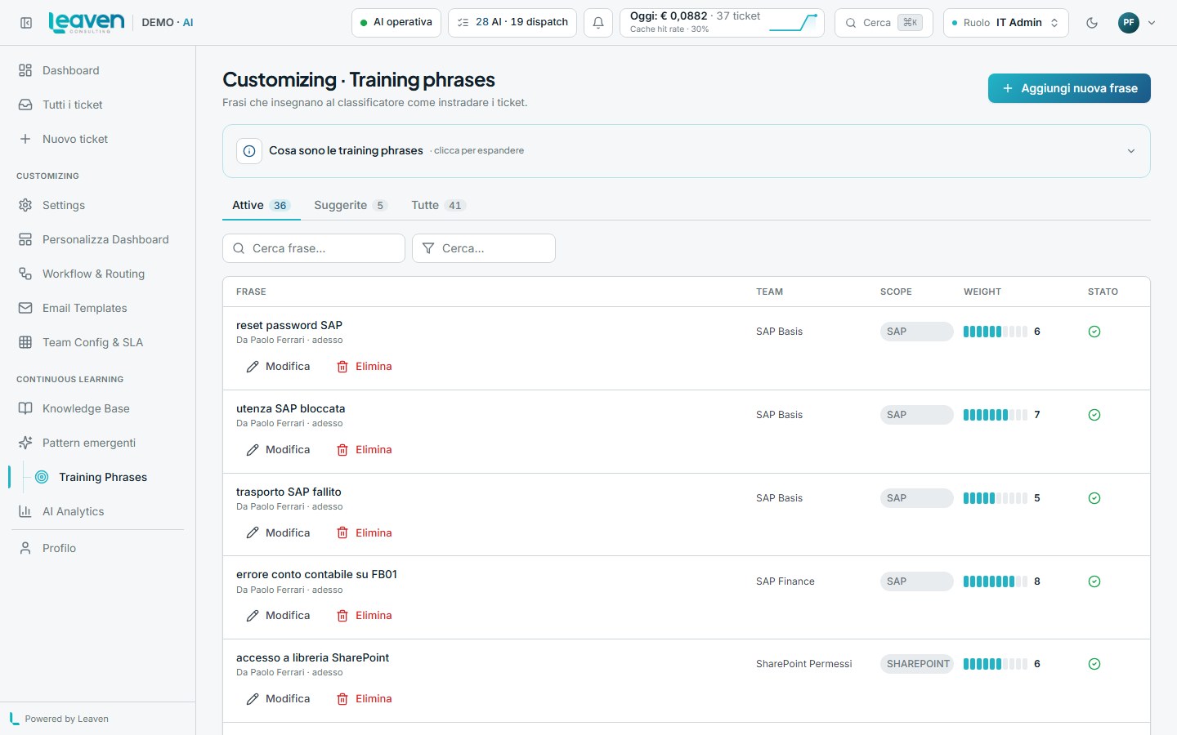The width and height of the screenshot is (1177, 735).
Task: Open the Cerca global search box
Action: [x=884, y=23]
